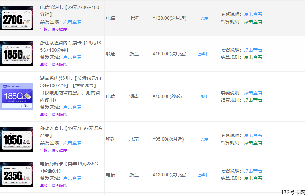Click 上架中 status in 上海 row

tap(203, 18)
